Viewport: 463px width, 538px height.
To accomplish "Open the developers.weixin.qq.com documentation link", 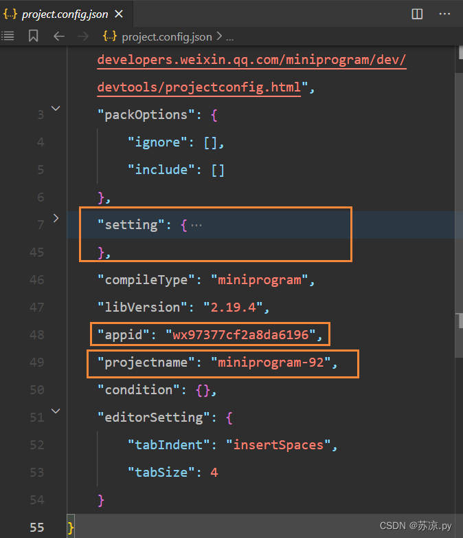I will tap(251, 60).
